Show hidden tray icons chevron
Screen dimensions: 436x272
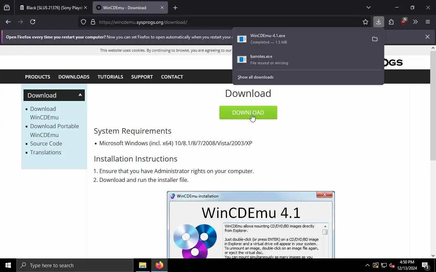367,265
